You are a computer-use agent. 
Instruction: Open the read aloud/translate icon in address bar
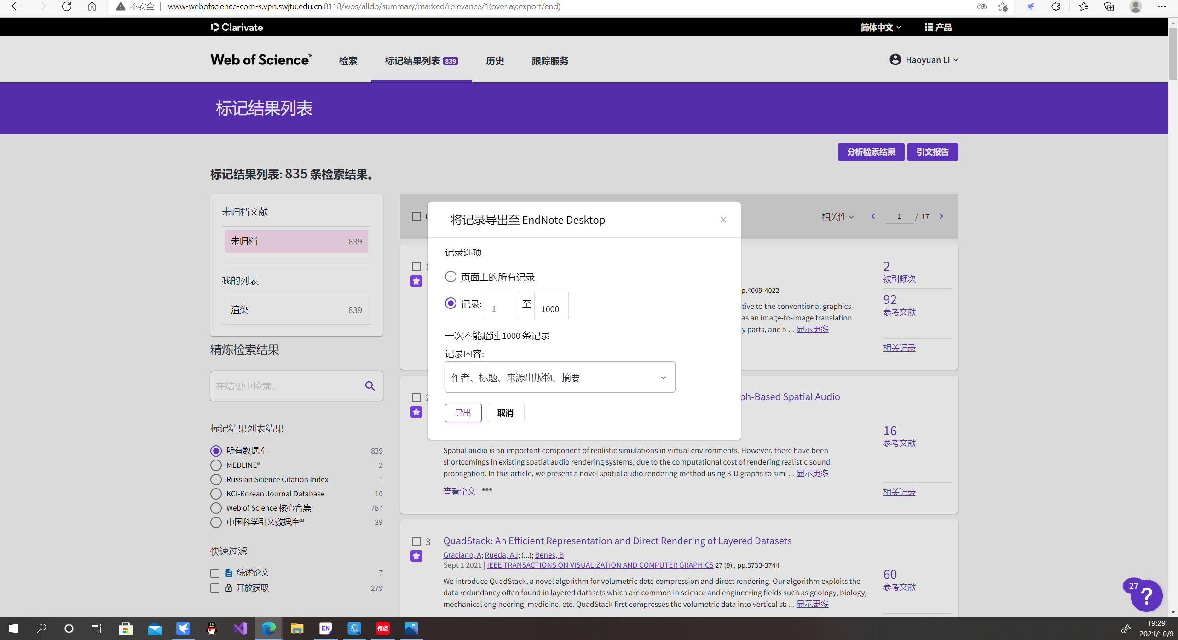pyautogui.click(x=982, y=6)
